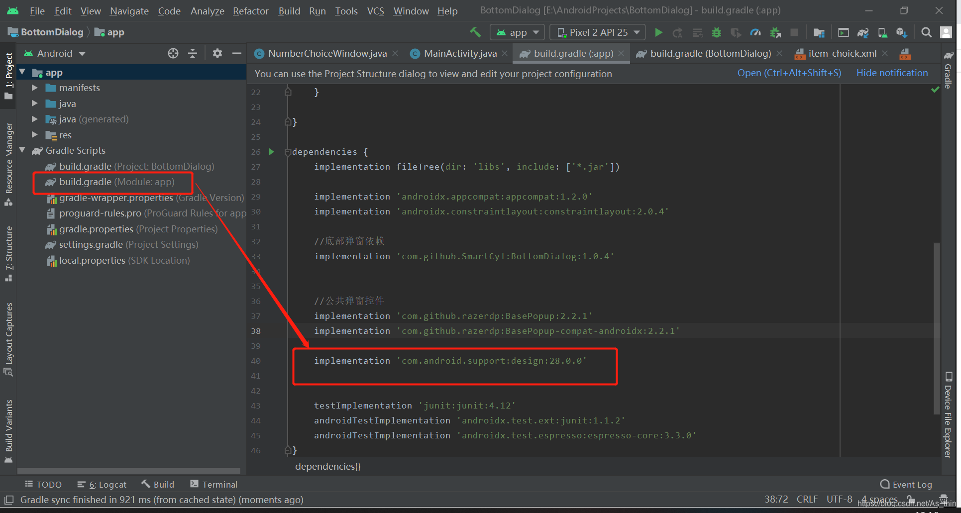961x513 pixels.
Task: Click the user account avatar icon
Action: 946,32
